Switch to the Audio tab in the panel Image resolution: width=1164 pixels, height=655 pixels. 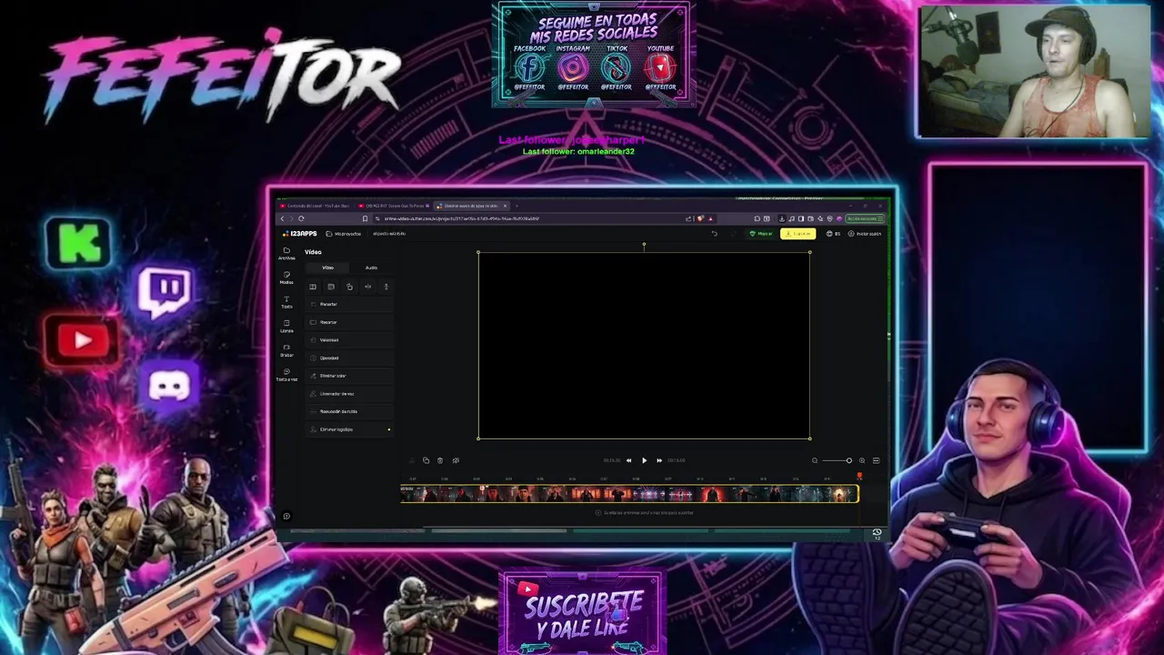tap(371, 267)
